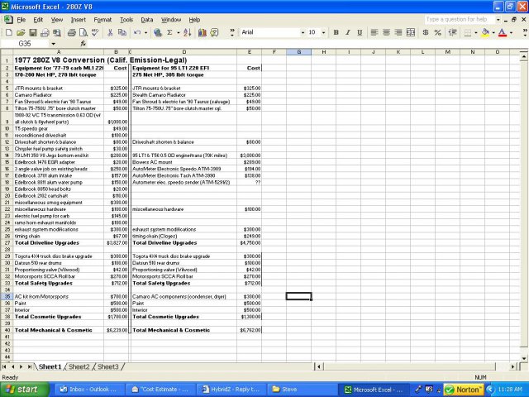This screenshot has height=397, width=529.
Task: Click the Sort Ascending icon
Action: (187, 32)
